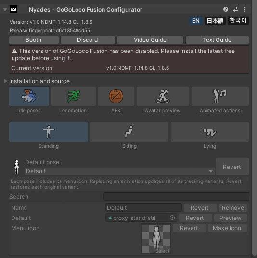Image resolution: width=257 pixels, height=258 pixels.
Task: Open the Default pose dropdown
Action: [x=120, y=171]
